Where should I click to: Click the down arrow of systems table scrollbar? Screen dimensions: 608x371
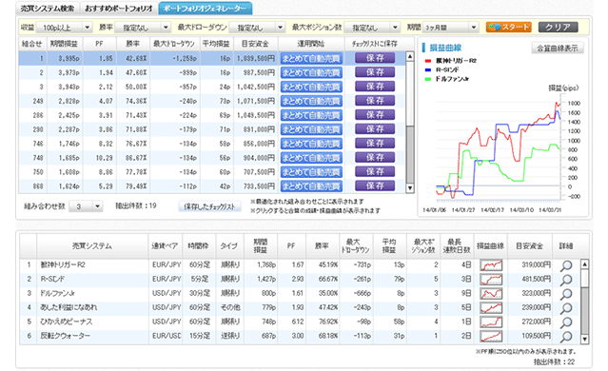point(584,340)
